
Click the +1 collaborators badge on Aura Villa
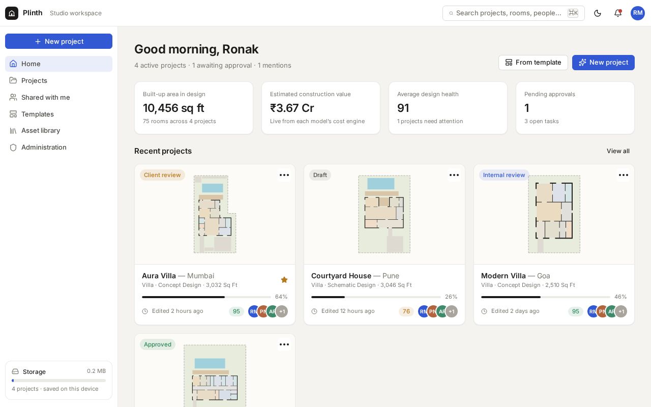pyautogui.click(x=282, y=311)
